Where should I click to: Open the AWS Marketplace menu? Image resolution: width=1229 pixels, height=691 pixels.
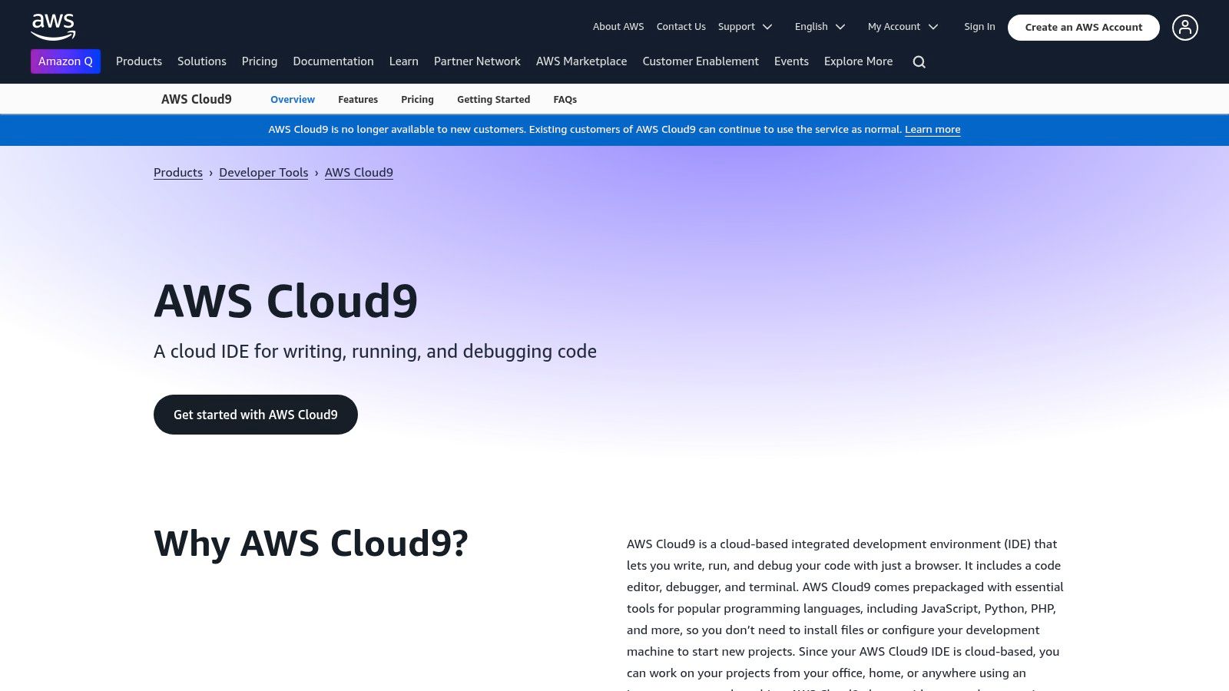(x=581, y=61)
